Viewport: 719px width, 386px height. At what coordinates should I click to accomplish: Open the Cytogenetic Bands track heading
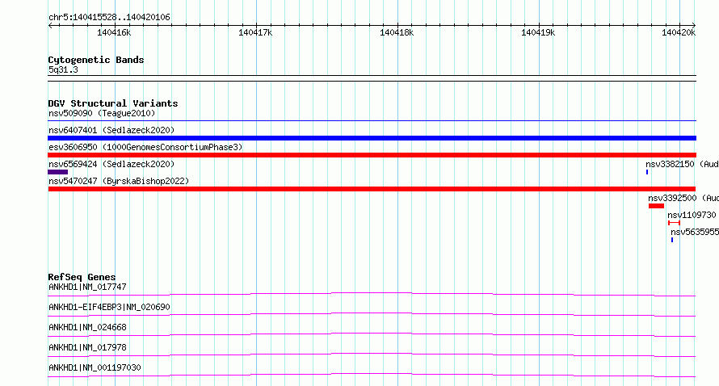(x=96, y=60)
